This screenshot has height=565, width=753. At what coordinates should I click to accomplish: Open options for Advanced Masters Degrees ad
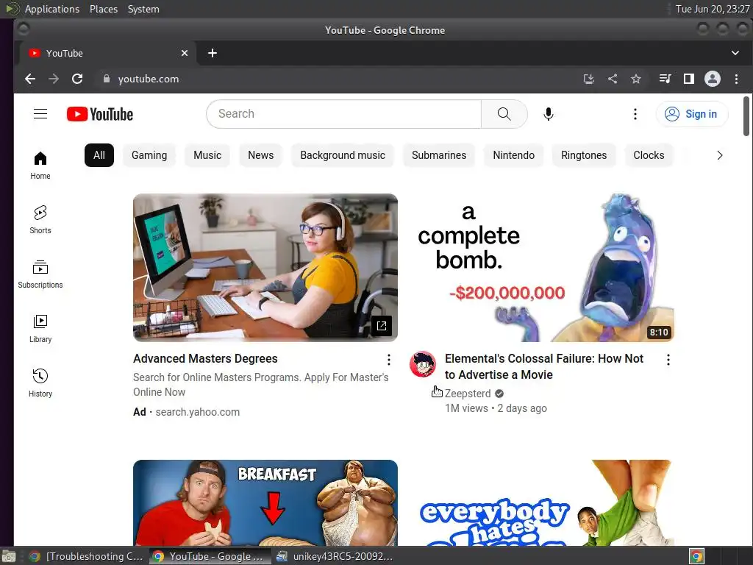pyautogui.click(x=388, y=359)
